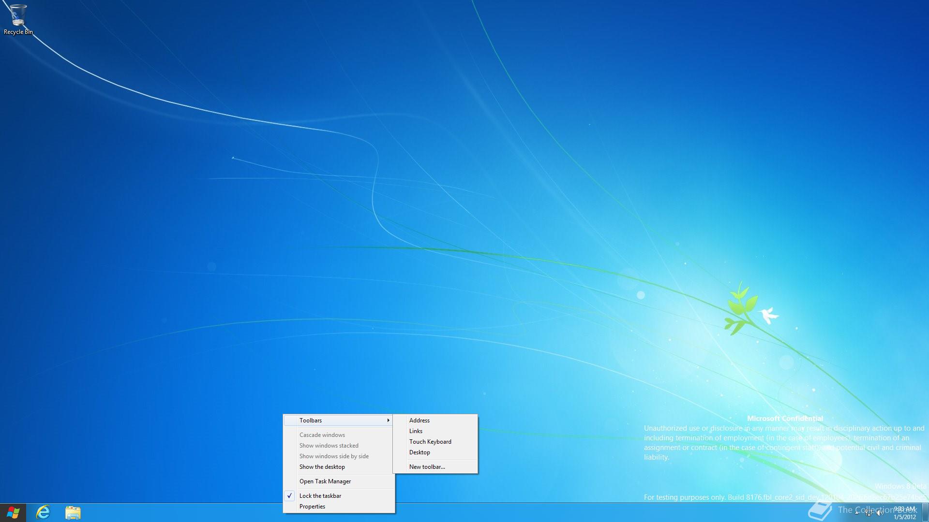Open Task Manager from the context menu
The height and width of the screenshot is (522, 929).
tap(339, 481)
